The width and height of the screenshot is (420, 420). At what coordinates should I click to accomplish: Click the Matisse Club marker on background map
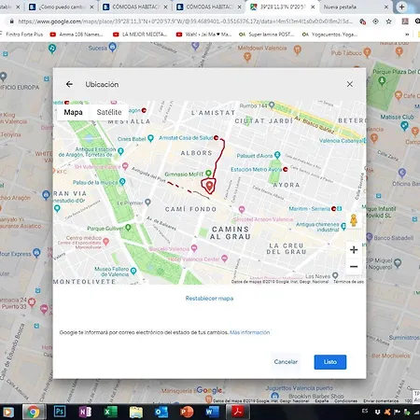tap(404, 125)
